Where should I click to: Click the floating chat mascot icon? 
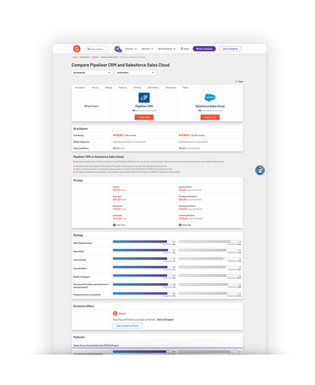tap(260, 170)
